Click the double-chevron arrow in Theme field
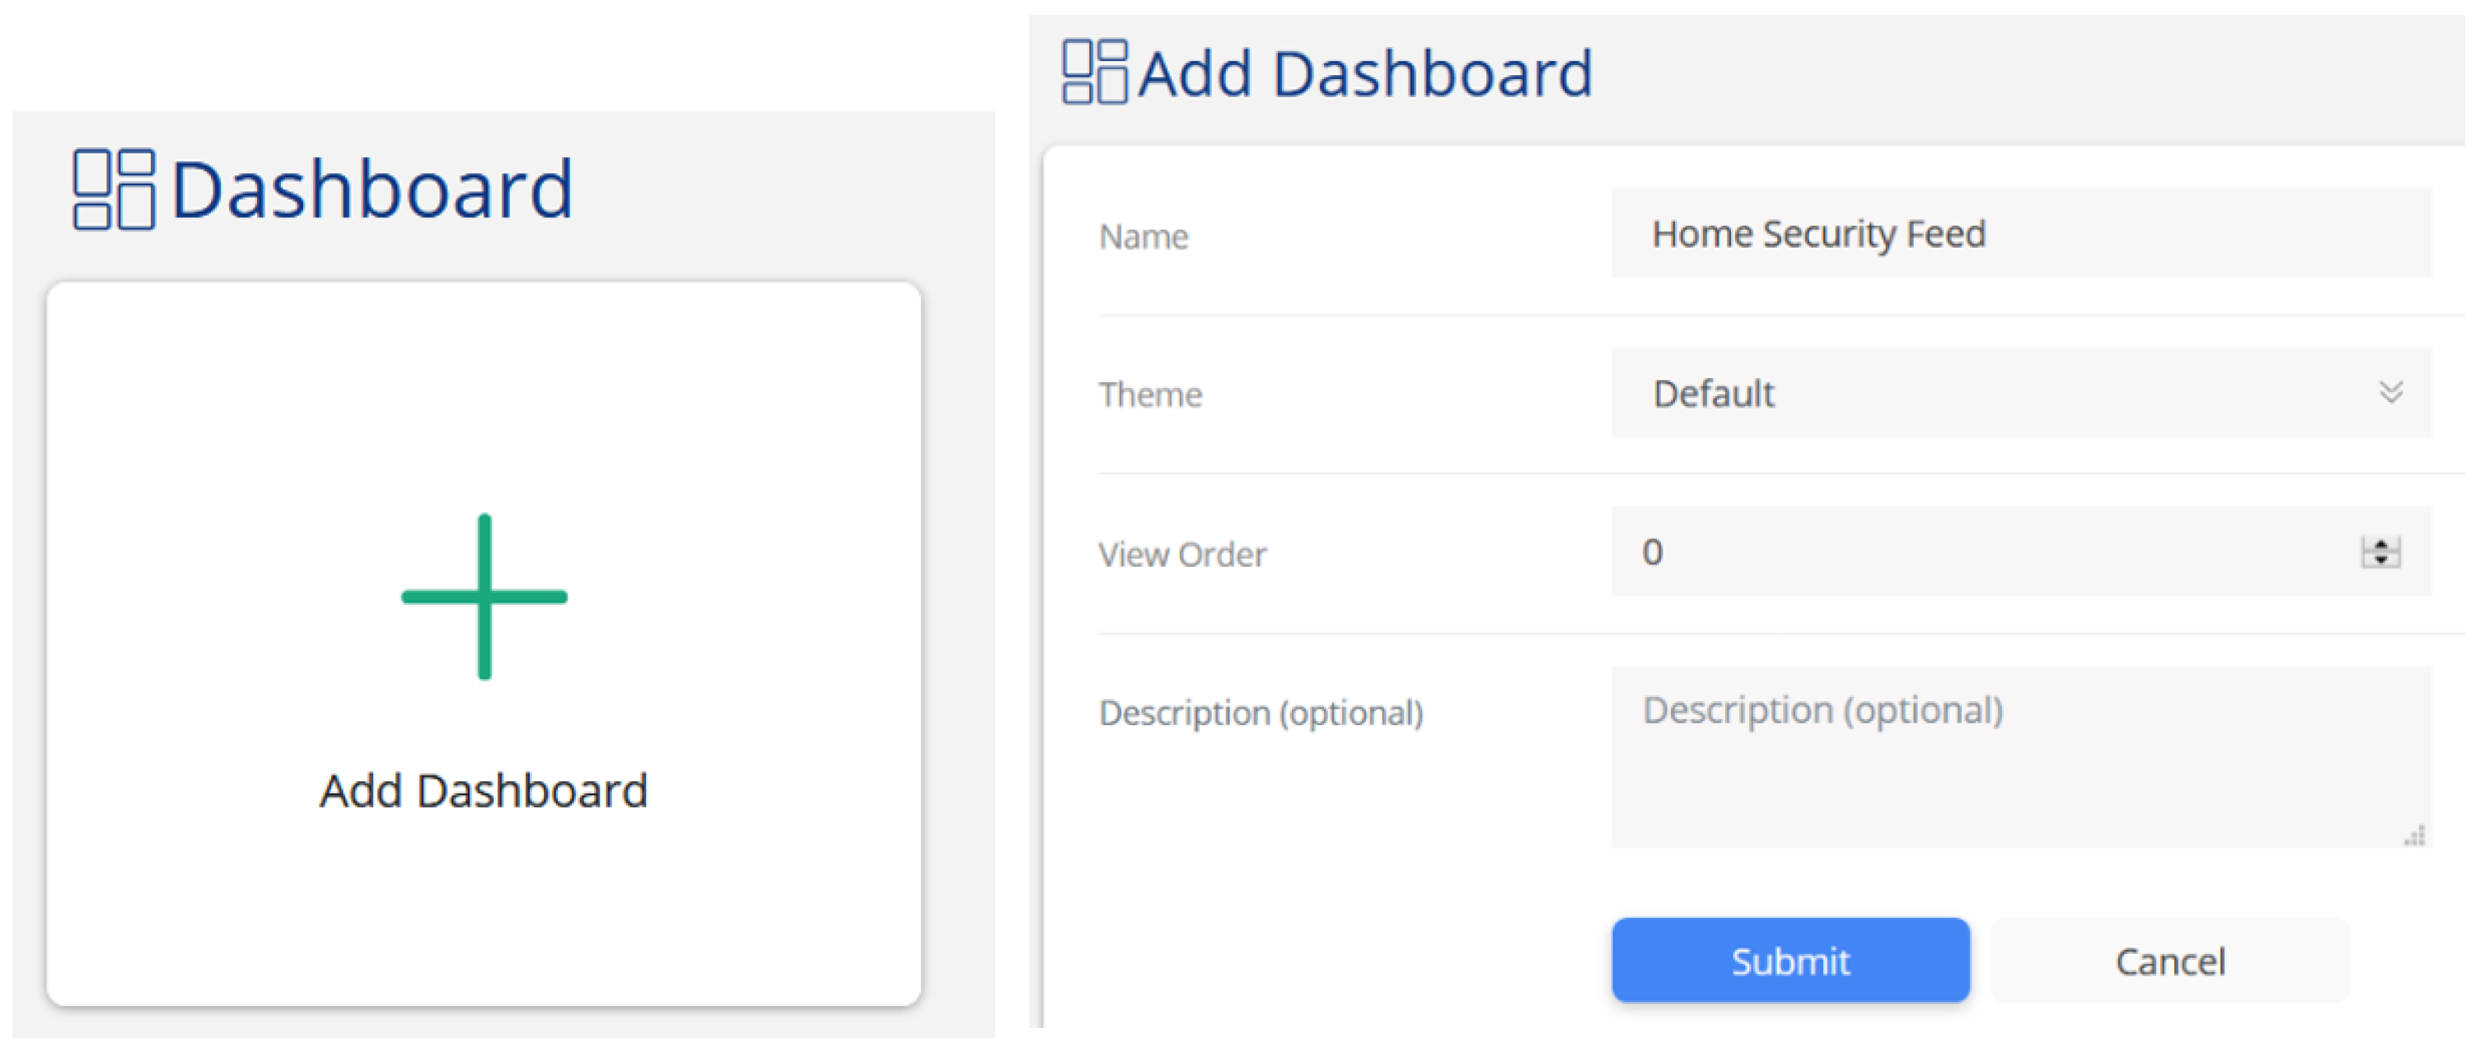2475x1057 pixels. point(2390,392)
